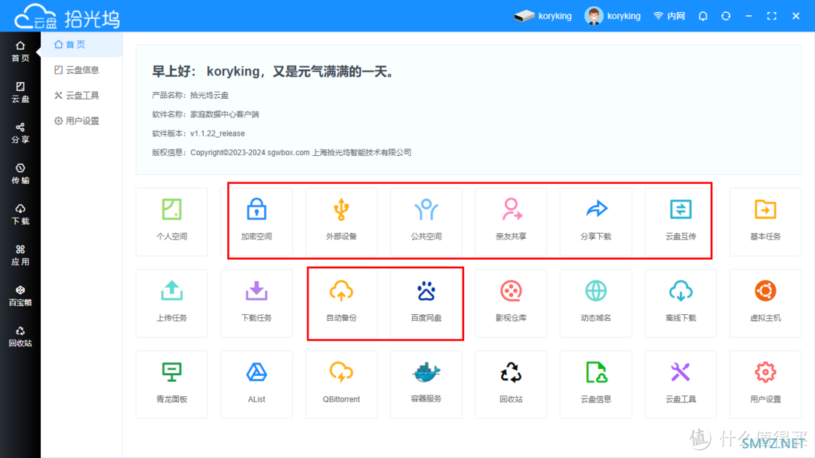Image resolution: width=815 pixels, height=458 pixels.
Task: Open the koryking user avatar profile
Action: coord(594,16)
